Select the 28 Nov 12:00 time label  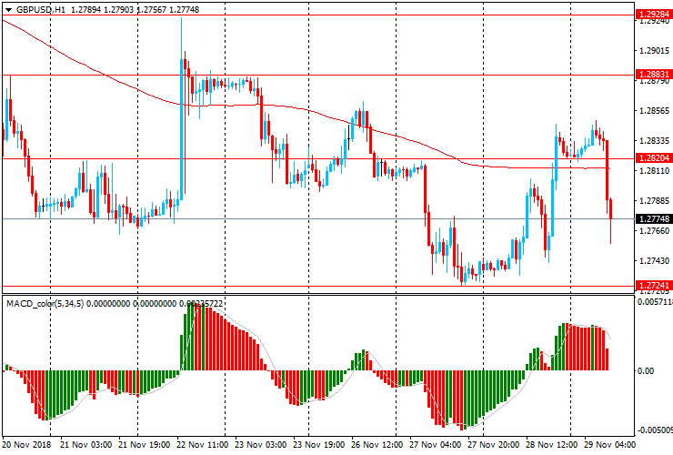click(x=551, y=444)
